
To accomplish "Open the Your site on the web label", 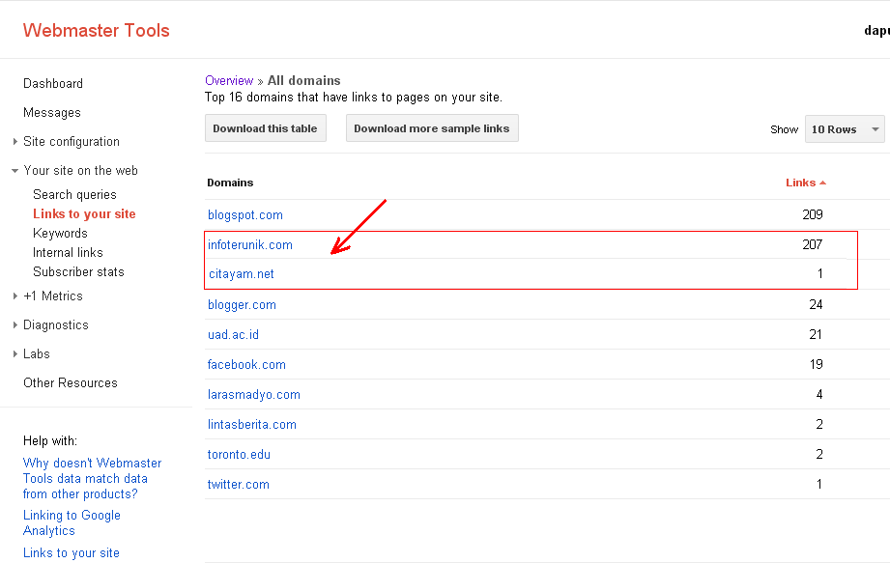I will point(80,170).
